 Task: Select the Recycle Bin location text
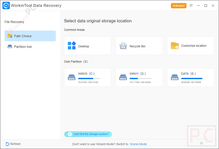137,46
